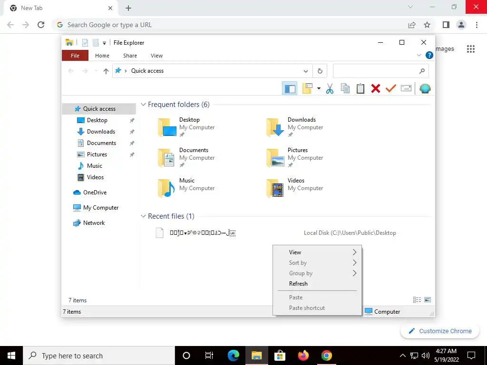The image size is (487, 365).
Task: Click the File Explorer search box
Action: click(380, 71)
